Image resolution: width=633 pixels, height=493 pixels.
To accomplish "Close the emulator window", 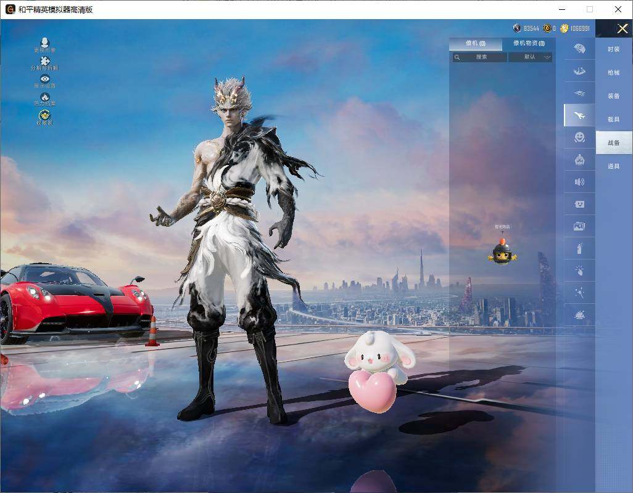I will click(618, 9).
